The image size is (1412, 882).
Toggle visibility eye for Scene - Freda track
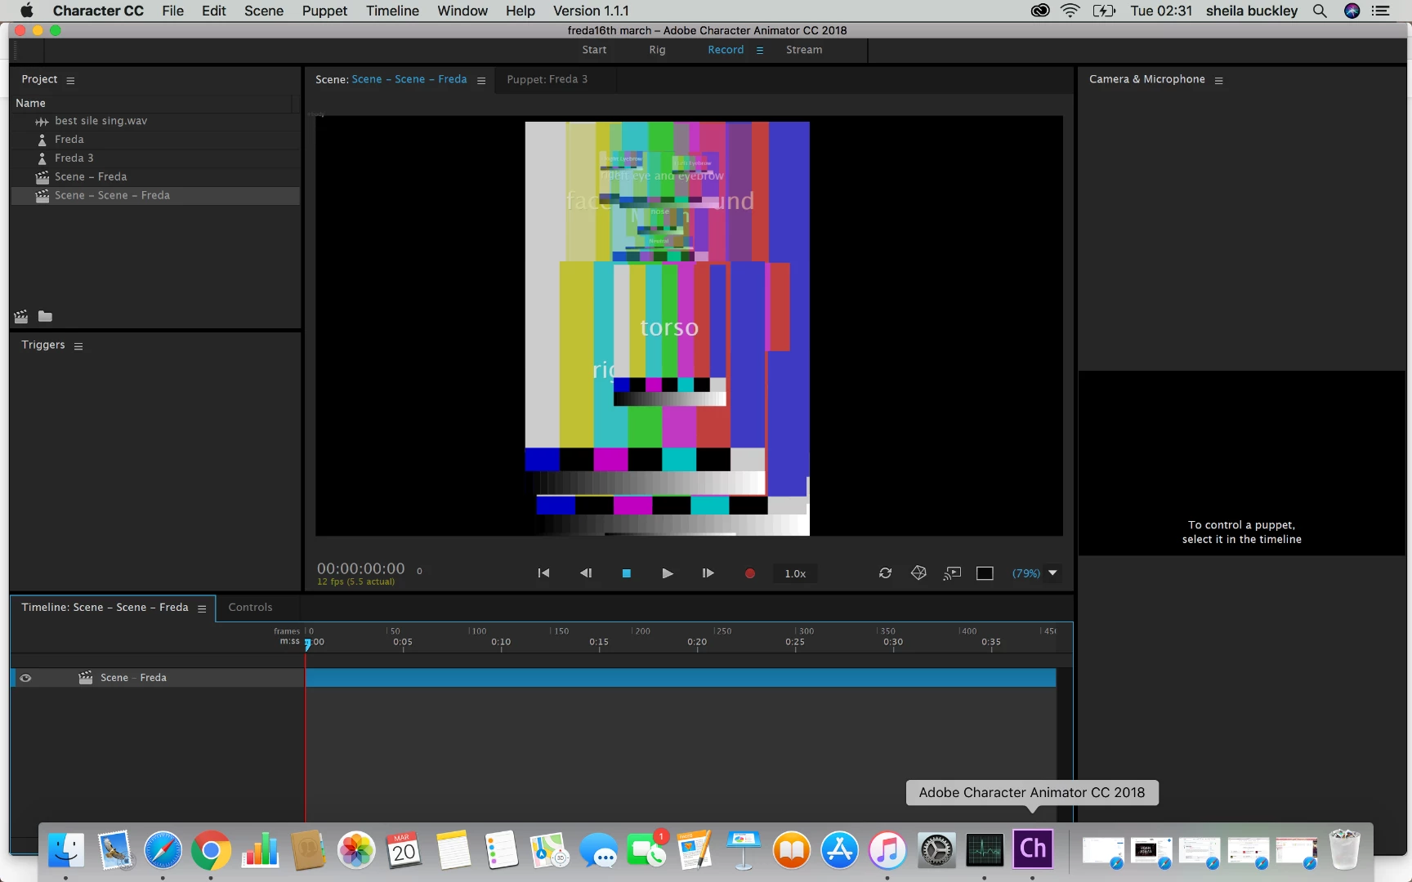tap(25, 678)
